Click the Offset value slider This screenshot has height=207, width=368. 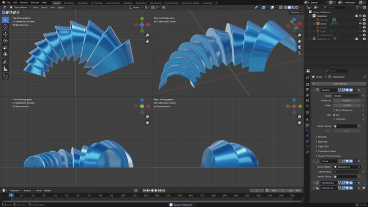click(347, 105)
